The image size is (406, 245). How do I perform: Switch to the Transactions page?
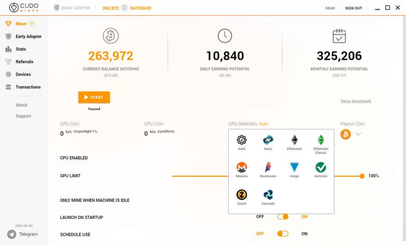(x=28, y=87)
